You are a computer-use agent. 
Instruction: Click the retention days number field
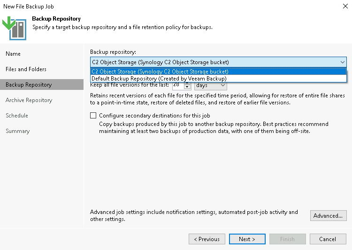coord(178,85)
